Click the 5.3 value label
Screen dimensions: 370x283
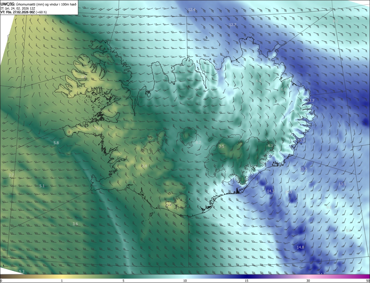pyautogui.click(x=22, y=271)
